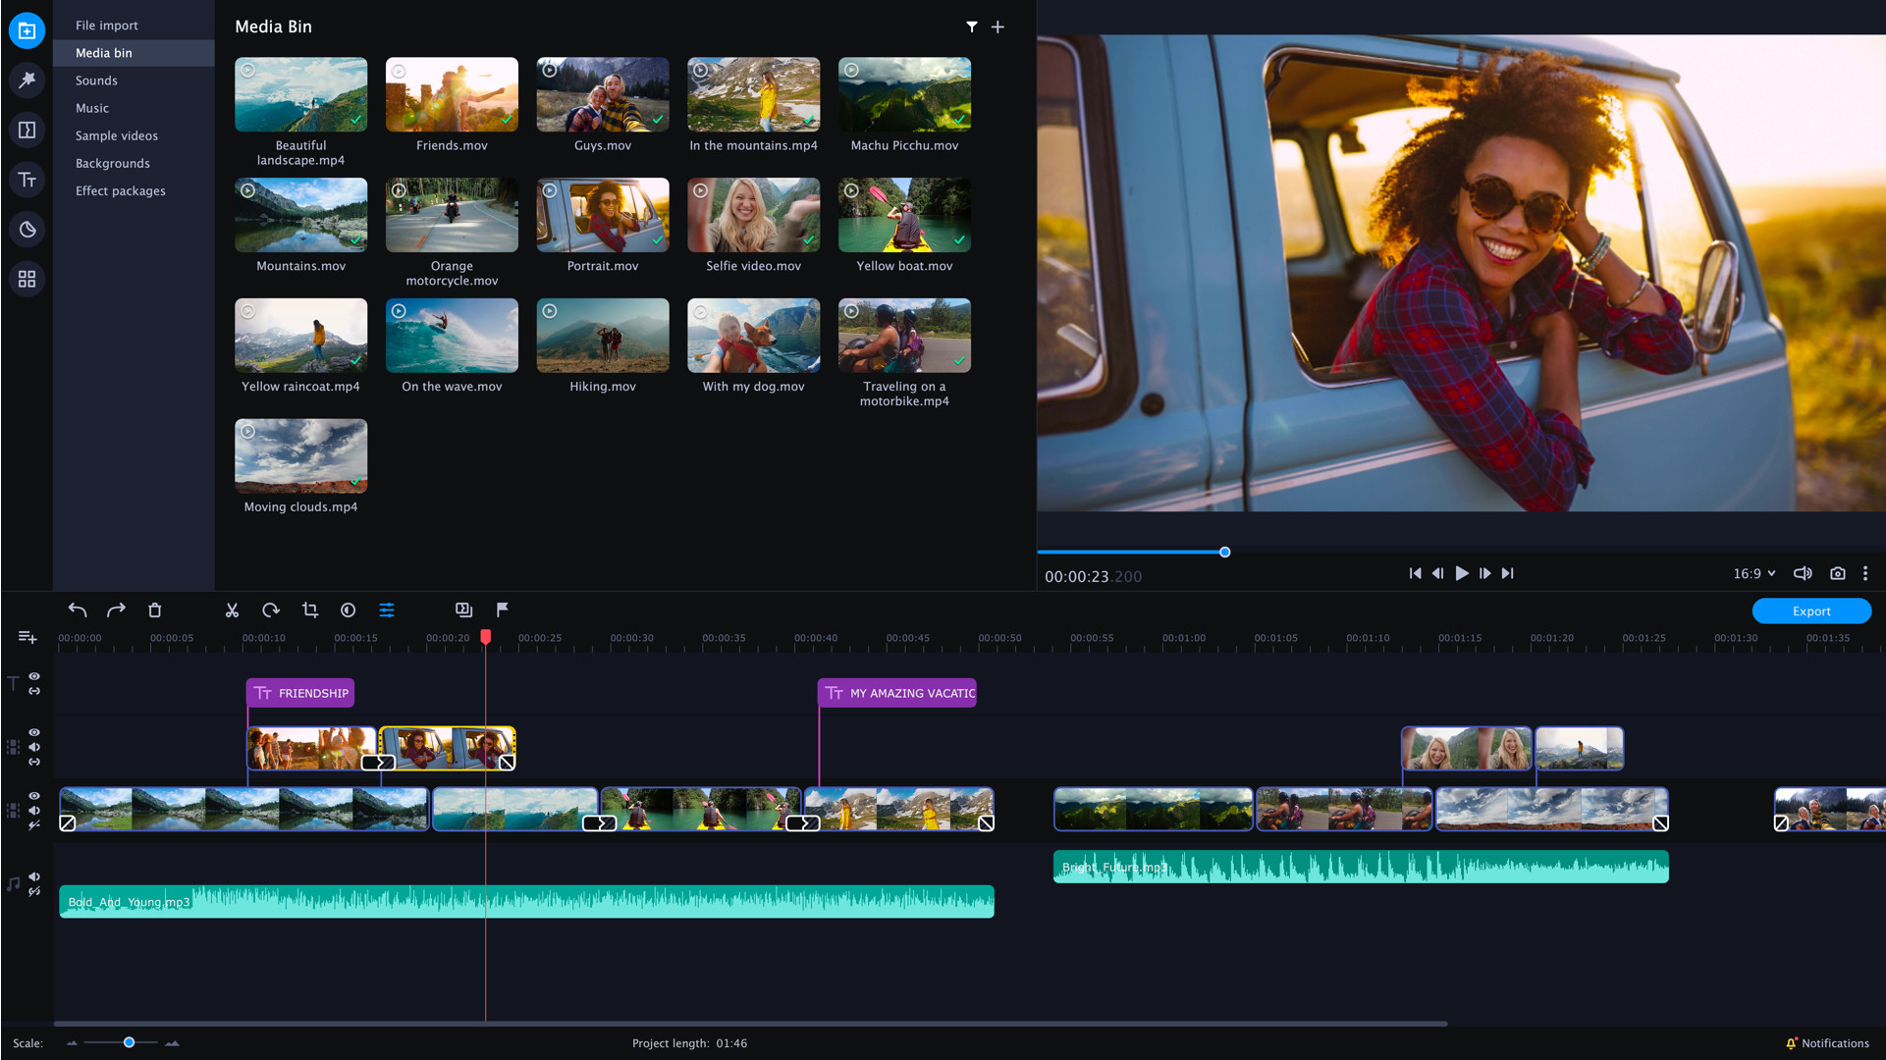Open the Media Bin filter menu
The image size is (1886, 1060).
click(971, 26)
